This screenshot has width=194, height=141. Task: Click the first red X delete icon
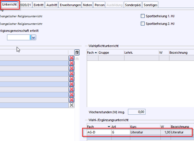(x=72, y=58)
